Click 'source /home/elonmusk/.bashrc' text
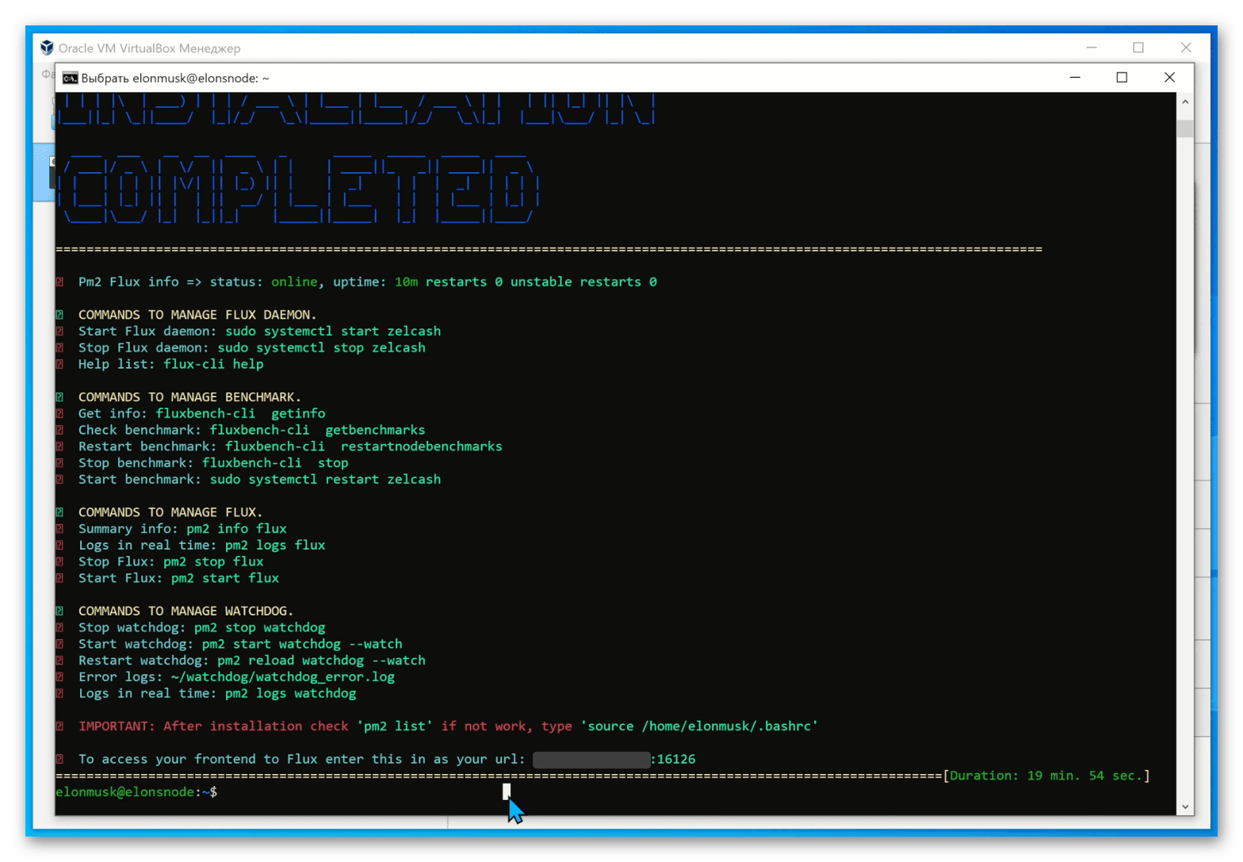Image resolution: width=1243 pixels, height=862 pixels. tap(698, 726)
